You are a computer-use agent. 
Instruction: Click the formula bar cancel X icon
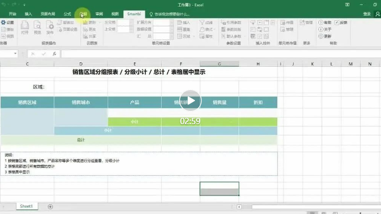pos(33,54)
